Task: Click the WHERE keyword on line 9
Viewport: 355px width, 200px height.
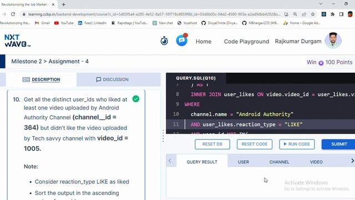Action: point(192,104)
